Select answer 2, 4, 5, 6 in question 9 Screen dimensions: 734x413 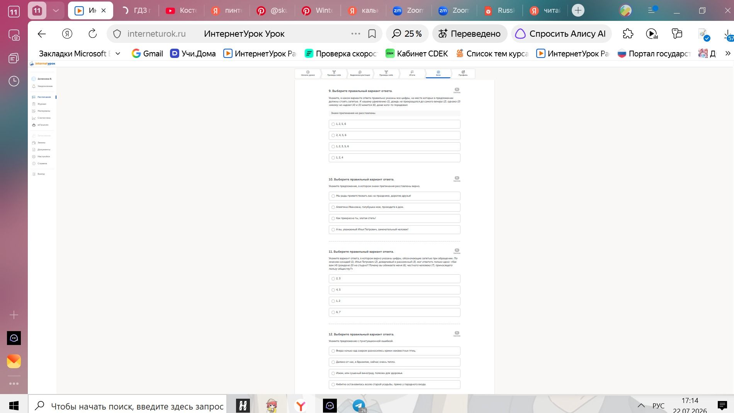(394, 135)
